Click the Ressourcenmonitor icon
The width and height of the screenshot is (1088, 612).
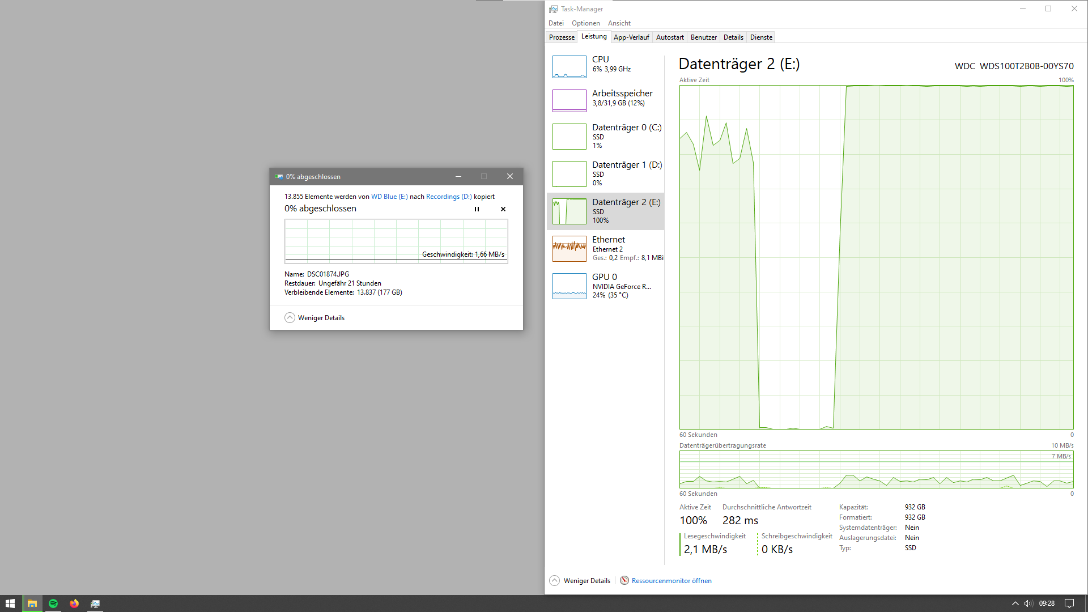(624, 580)
